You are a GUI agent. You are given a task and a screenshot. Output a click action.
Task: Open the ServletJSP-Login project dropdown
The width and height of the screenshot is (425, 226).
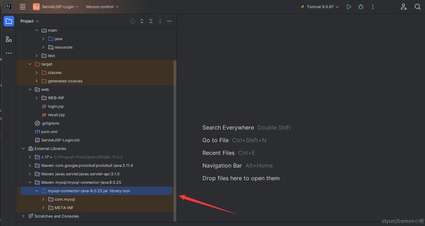(x=56, y=7)
